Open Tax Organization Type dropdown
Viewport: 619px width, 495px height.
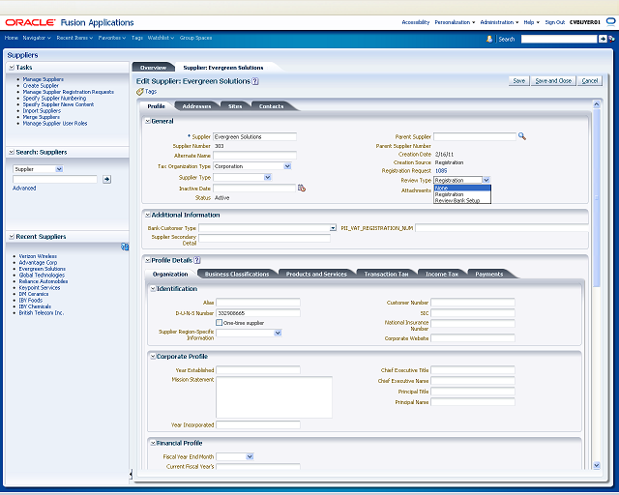(x=287, y=166)
